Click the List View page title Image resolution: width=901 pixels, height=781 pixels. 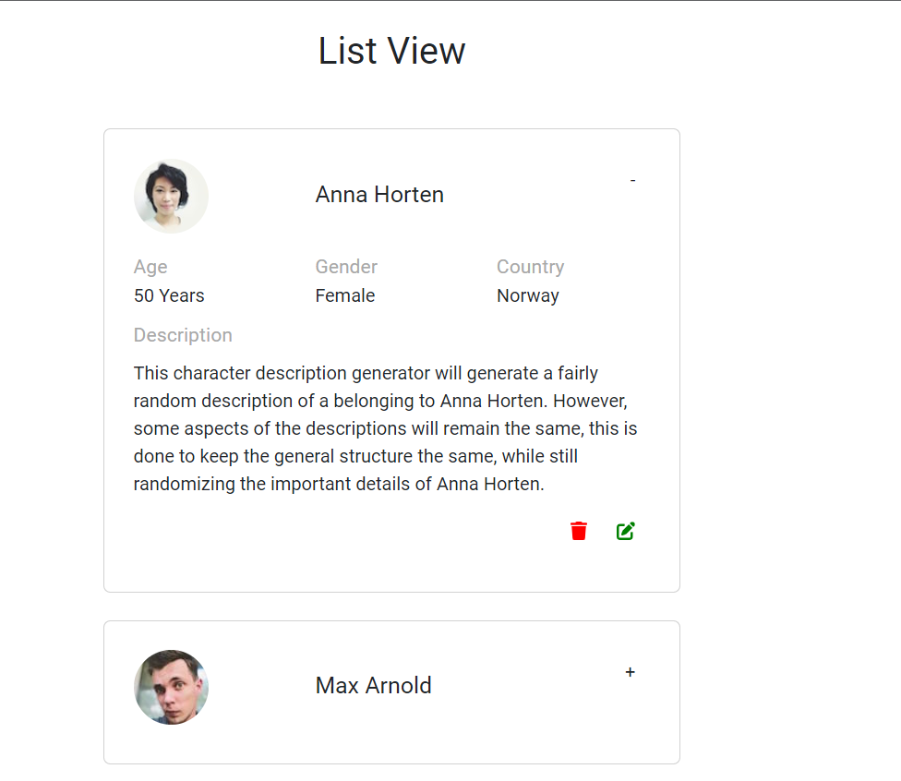click(391, 51)
